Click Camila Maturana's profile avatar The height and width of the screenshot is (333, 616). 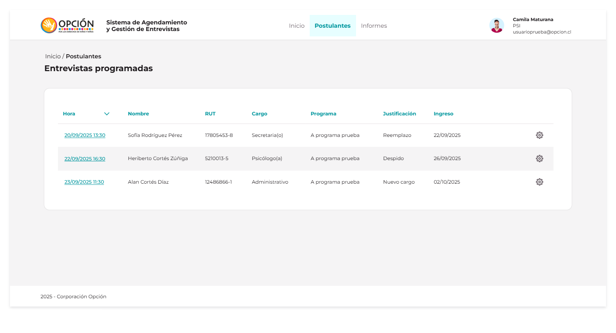(496, 26)
